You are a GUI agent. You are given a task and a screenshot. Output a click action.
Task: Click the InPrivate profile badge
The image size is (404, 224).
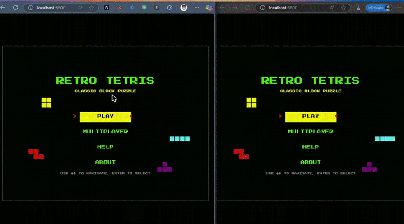pyautogui.click(x=379, y=8)
